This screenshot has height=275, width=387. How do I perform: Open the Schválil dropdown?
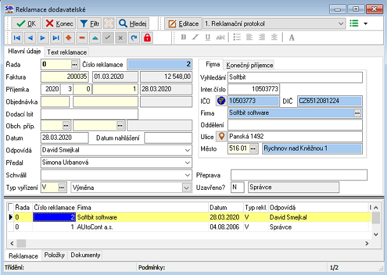187,175
